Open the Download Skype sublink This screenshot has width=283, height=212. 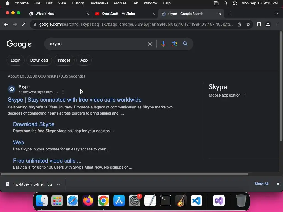[x=33, y=124]
